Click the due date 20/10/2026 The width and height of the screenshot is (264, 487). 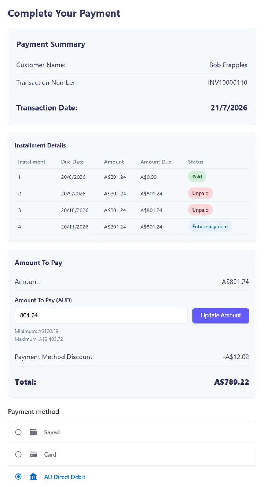(x=75, y=210)
